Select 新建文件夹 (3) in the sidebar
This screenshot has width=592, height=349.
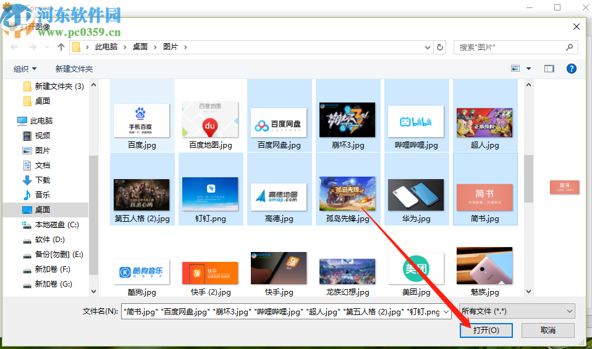(54, 86)
